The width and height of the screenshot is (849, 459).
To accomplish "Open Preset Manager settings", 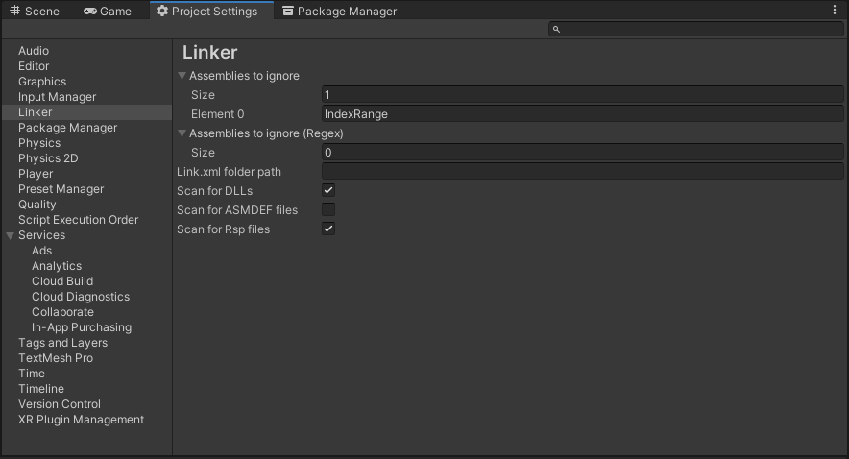I will 61,189.
